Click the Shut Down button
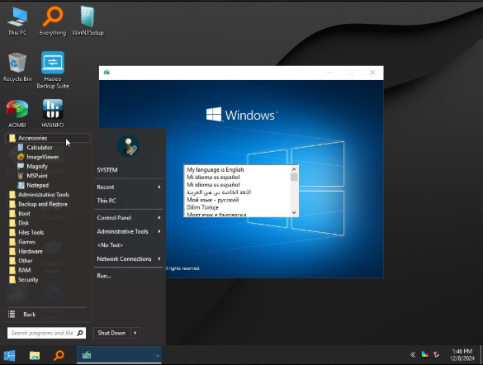This screenshot has height=365, width=483. [111, 333]
